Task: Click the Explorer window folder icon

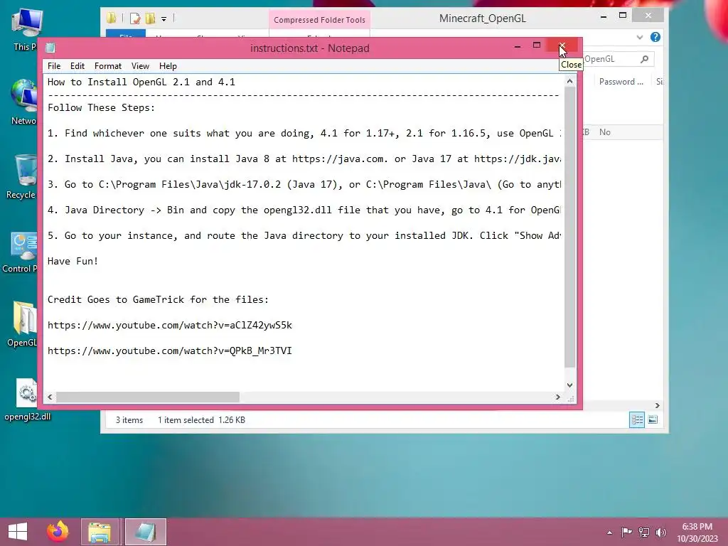Action: click(112, 18)
